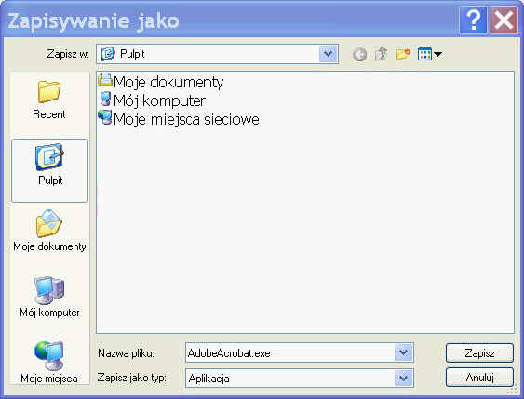Select Moje miejsca sieciowe icon in list
Screen dimensions: 524x399
(105, 117)
